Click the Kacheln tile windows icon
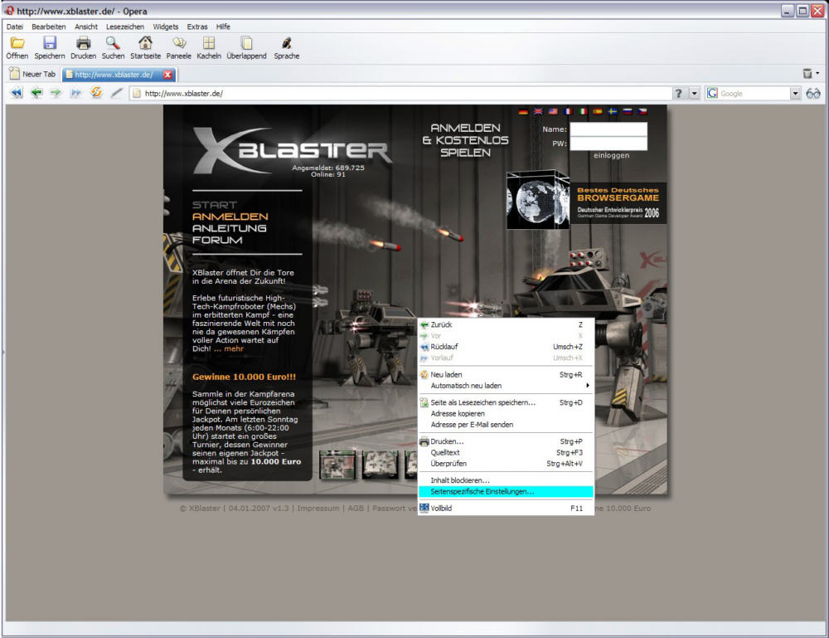The image size is (829, 638). pyautogui.click(x=209, y=43)
